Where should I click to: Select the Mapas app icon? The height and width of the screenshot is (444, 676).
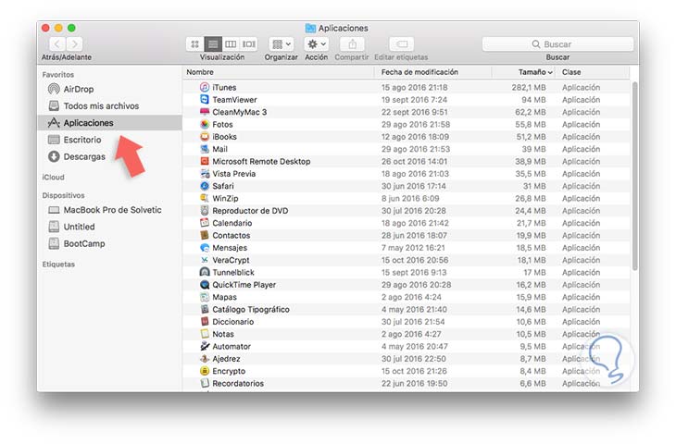click(205, 297)
